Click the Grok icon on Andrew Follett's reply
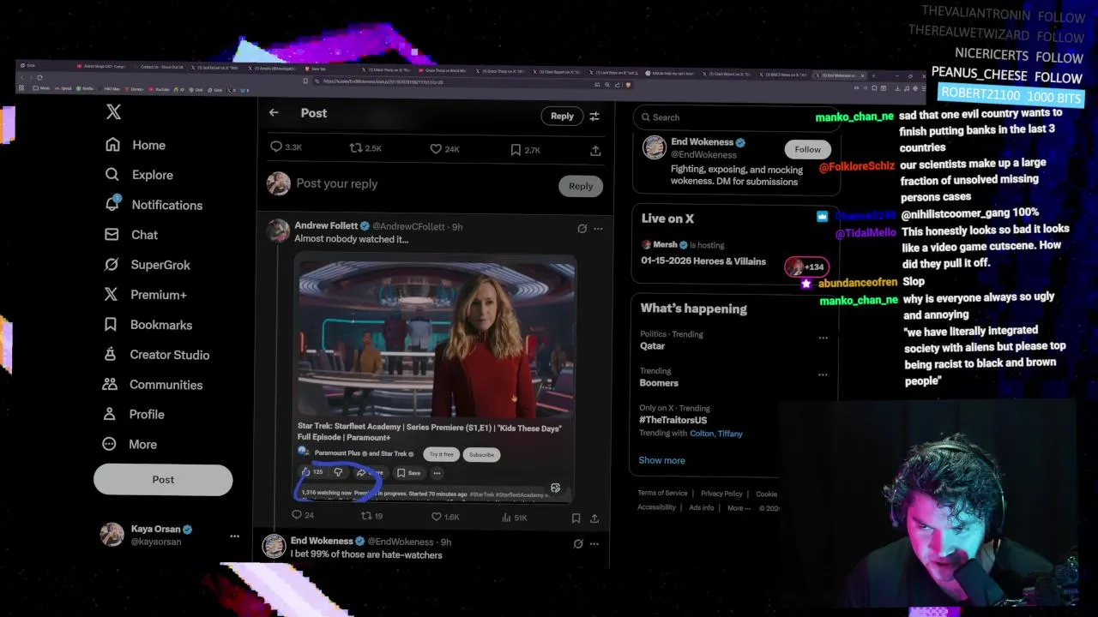The height and width of the screenshot is (617, 1098). pyautogui.click(x=582, y=229)
